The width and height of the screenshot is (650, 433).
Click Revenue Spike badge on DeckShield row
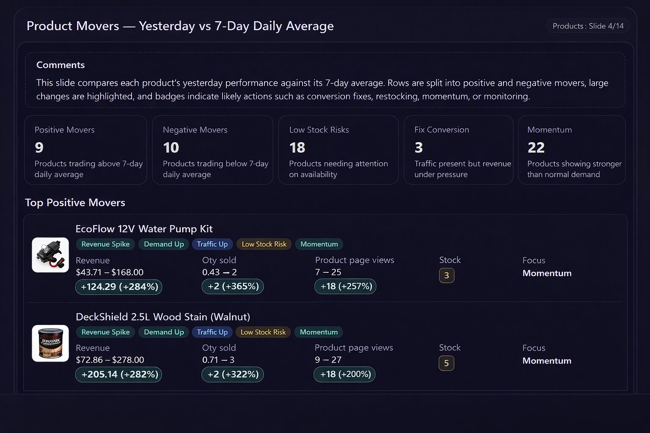point(105,332)
